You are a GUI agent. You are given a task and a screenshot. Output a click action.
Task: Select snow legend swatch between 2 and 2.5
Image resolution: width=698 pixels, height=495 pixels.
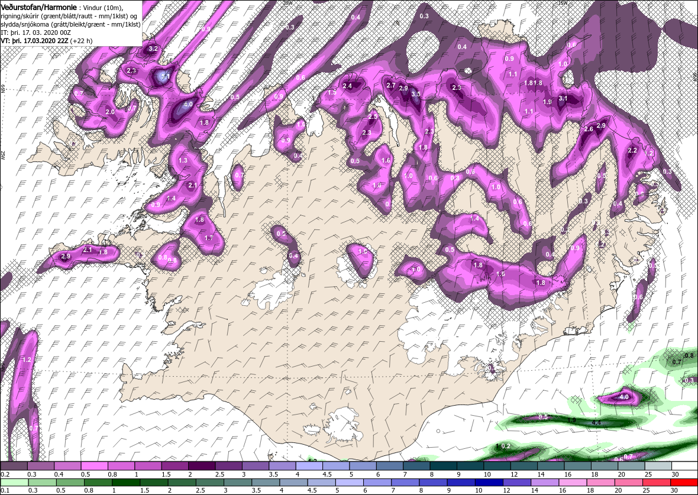click(202, 466)
